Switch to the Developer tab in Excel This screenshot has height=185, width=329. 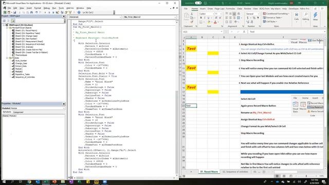pos(294,9)
